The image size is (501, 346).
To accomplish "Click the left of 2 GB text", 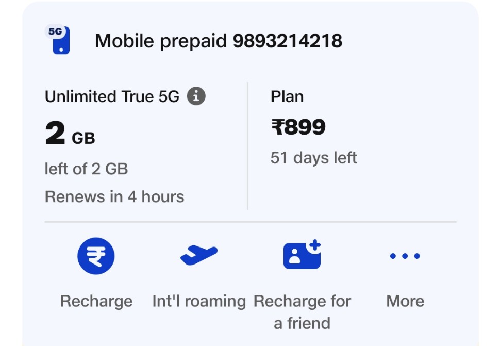I will [x=86, y=169].
